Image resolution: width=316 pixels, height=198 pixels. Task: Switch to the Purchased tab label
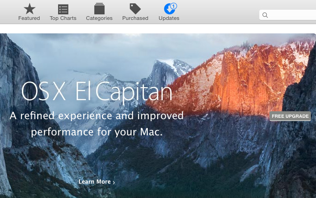135,18
